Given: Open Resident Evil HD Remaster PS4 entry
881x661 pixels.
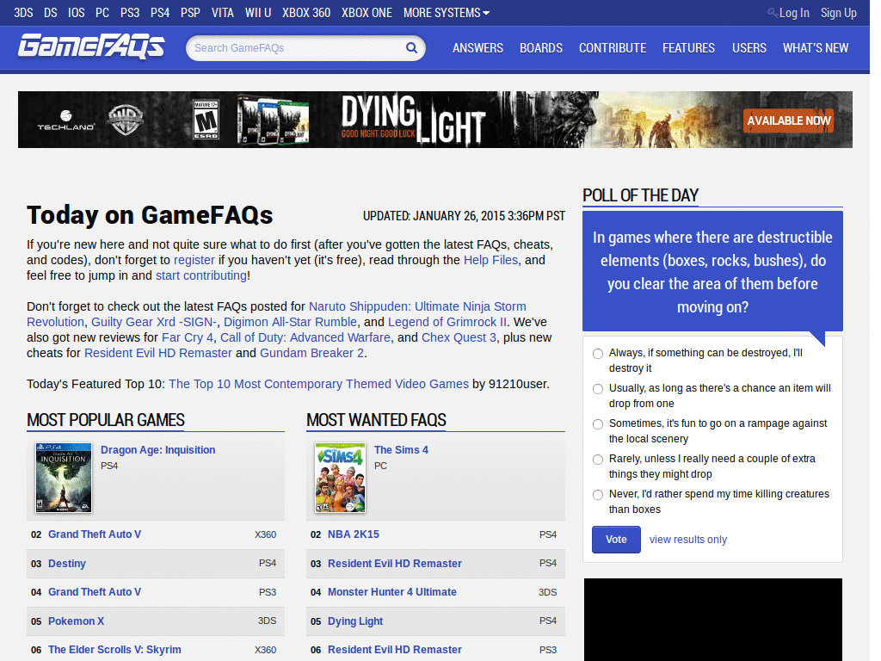Looking at the screenshot, I should tap(394, 563).
